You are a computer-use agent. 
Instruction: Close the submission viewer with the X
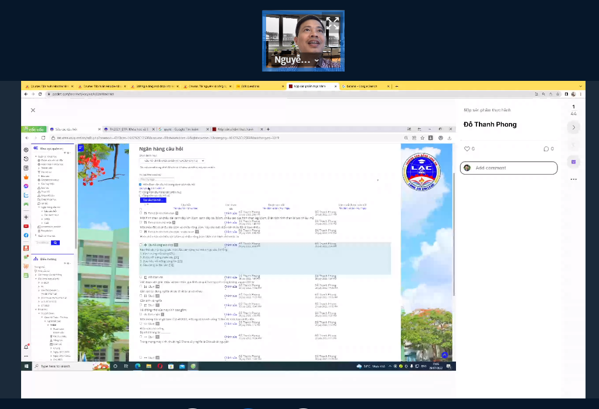point(33,110)
